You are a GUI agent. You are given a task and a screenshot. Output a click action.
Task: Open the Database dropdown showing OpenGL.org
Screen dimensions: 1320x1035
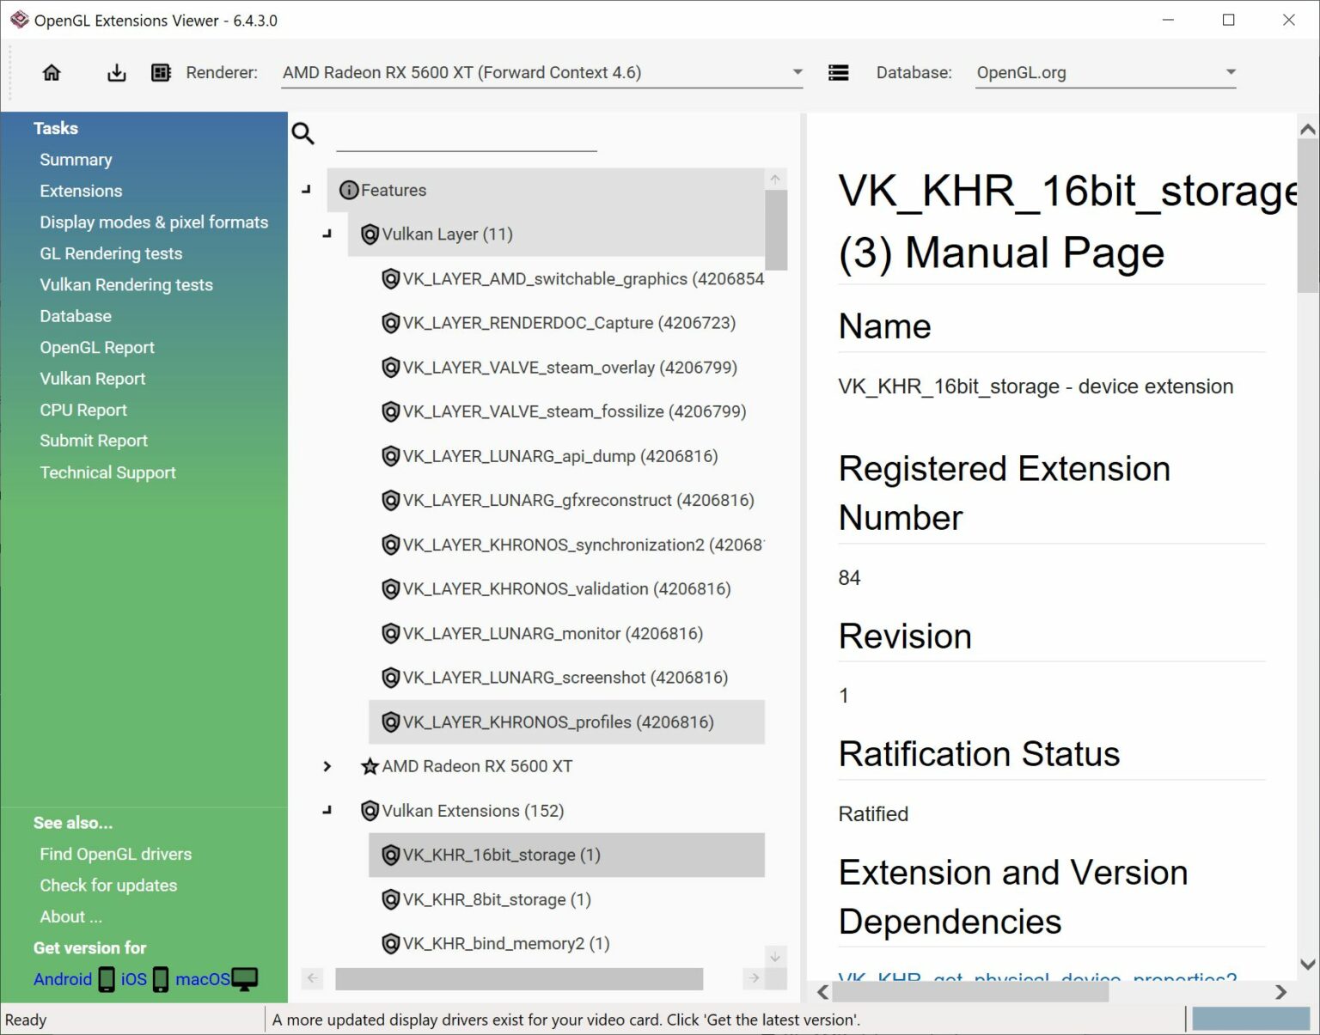click(1106, 73)
